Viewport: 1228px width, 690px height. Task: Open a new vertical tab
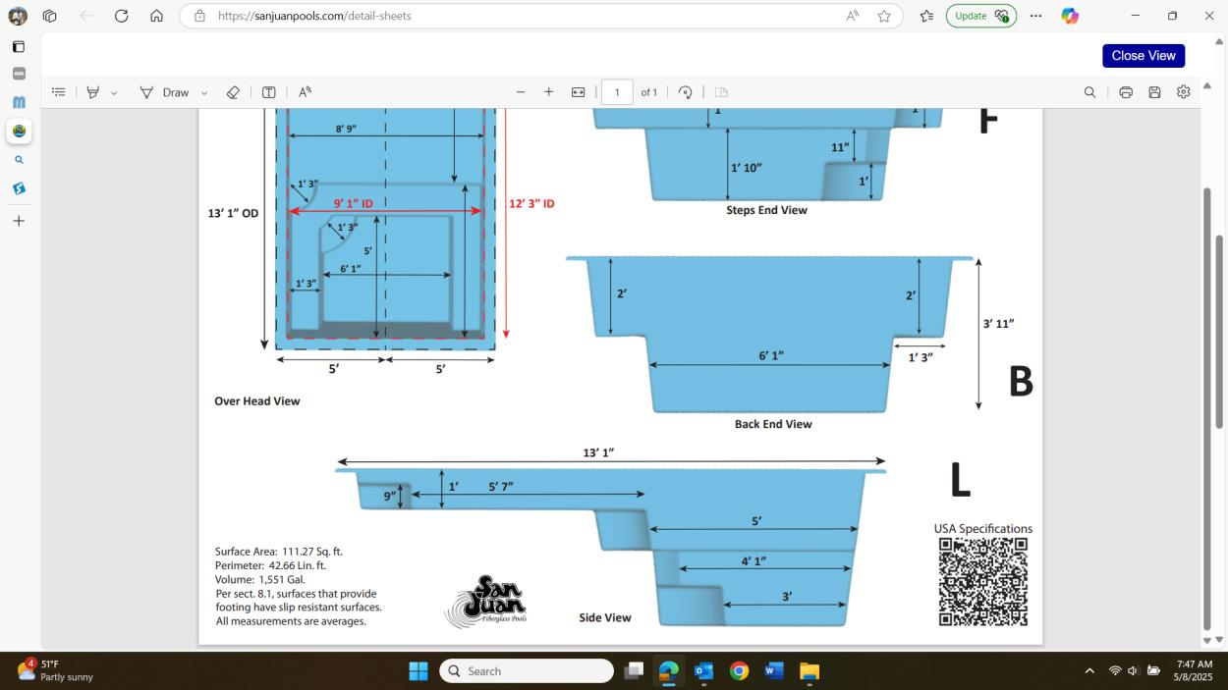pyautogui.click(x=19, y=221)
